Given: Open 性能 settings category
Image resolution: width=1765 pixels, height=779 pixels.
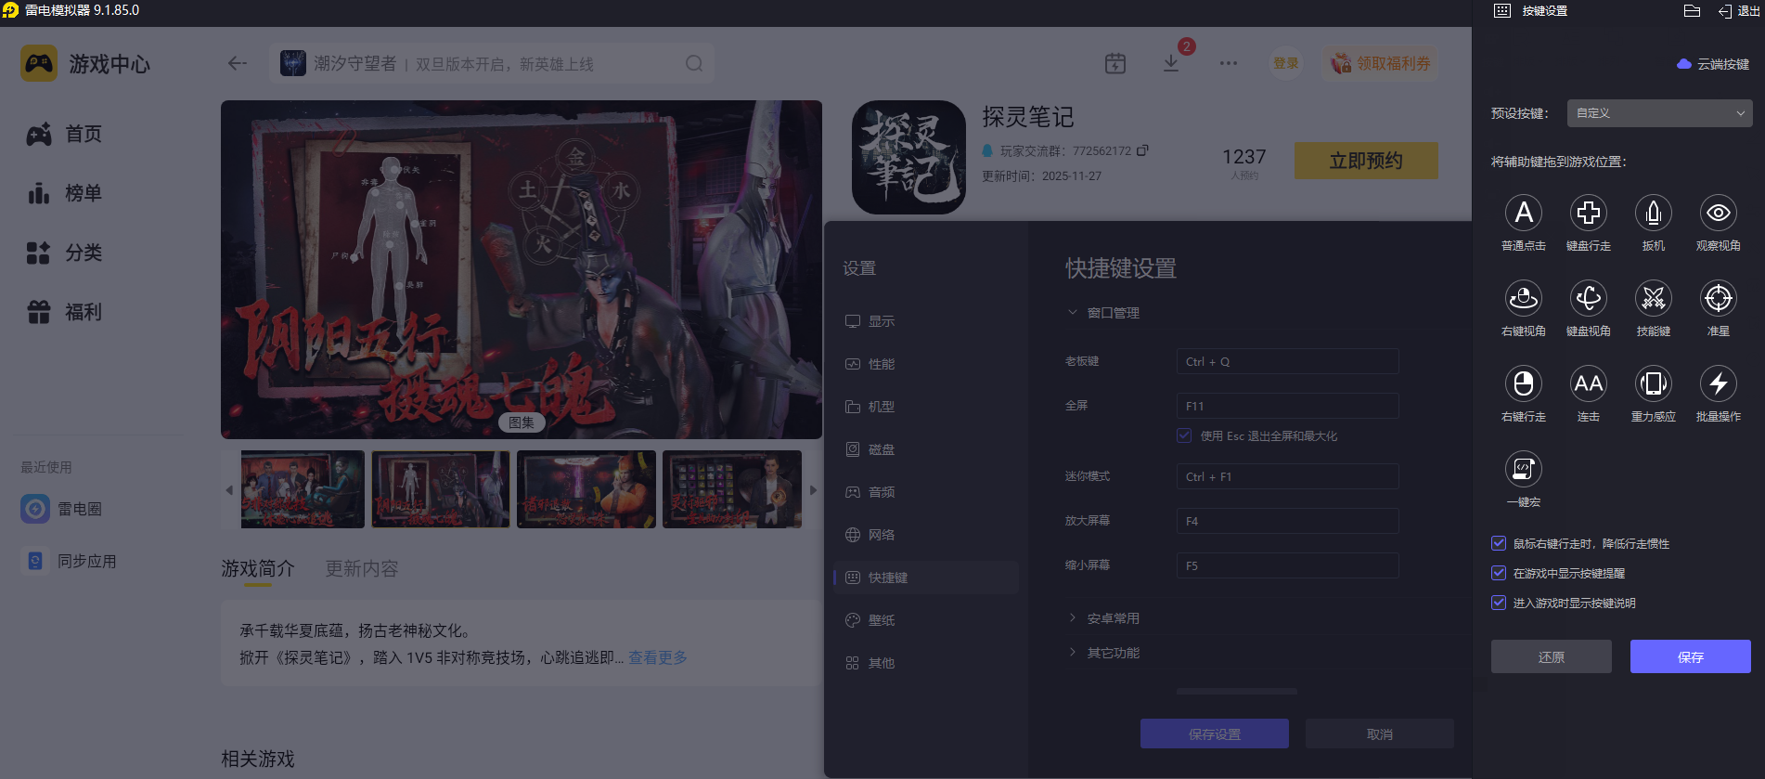Looking at the screenshot, I should (x=926, y=364).
